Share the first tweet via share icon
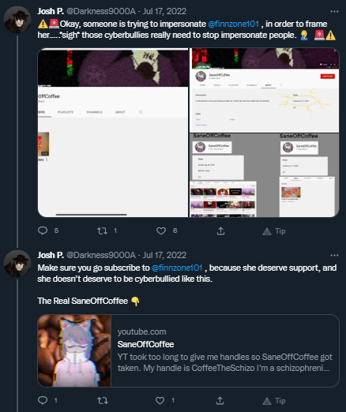The height and width of the screenshot is (412, 346). pos(220,230)
